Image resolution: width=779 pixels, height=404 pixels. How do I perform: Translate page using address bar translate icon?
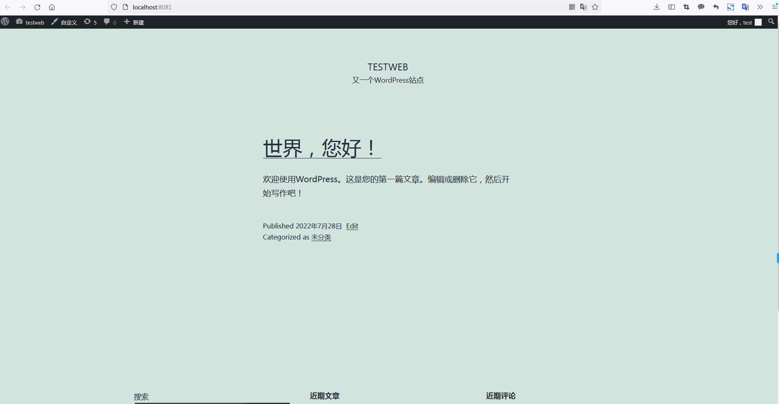[x=584, y=7]
